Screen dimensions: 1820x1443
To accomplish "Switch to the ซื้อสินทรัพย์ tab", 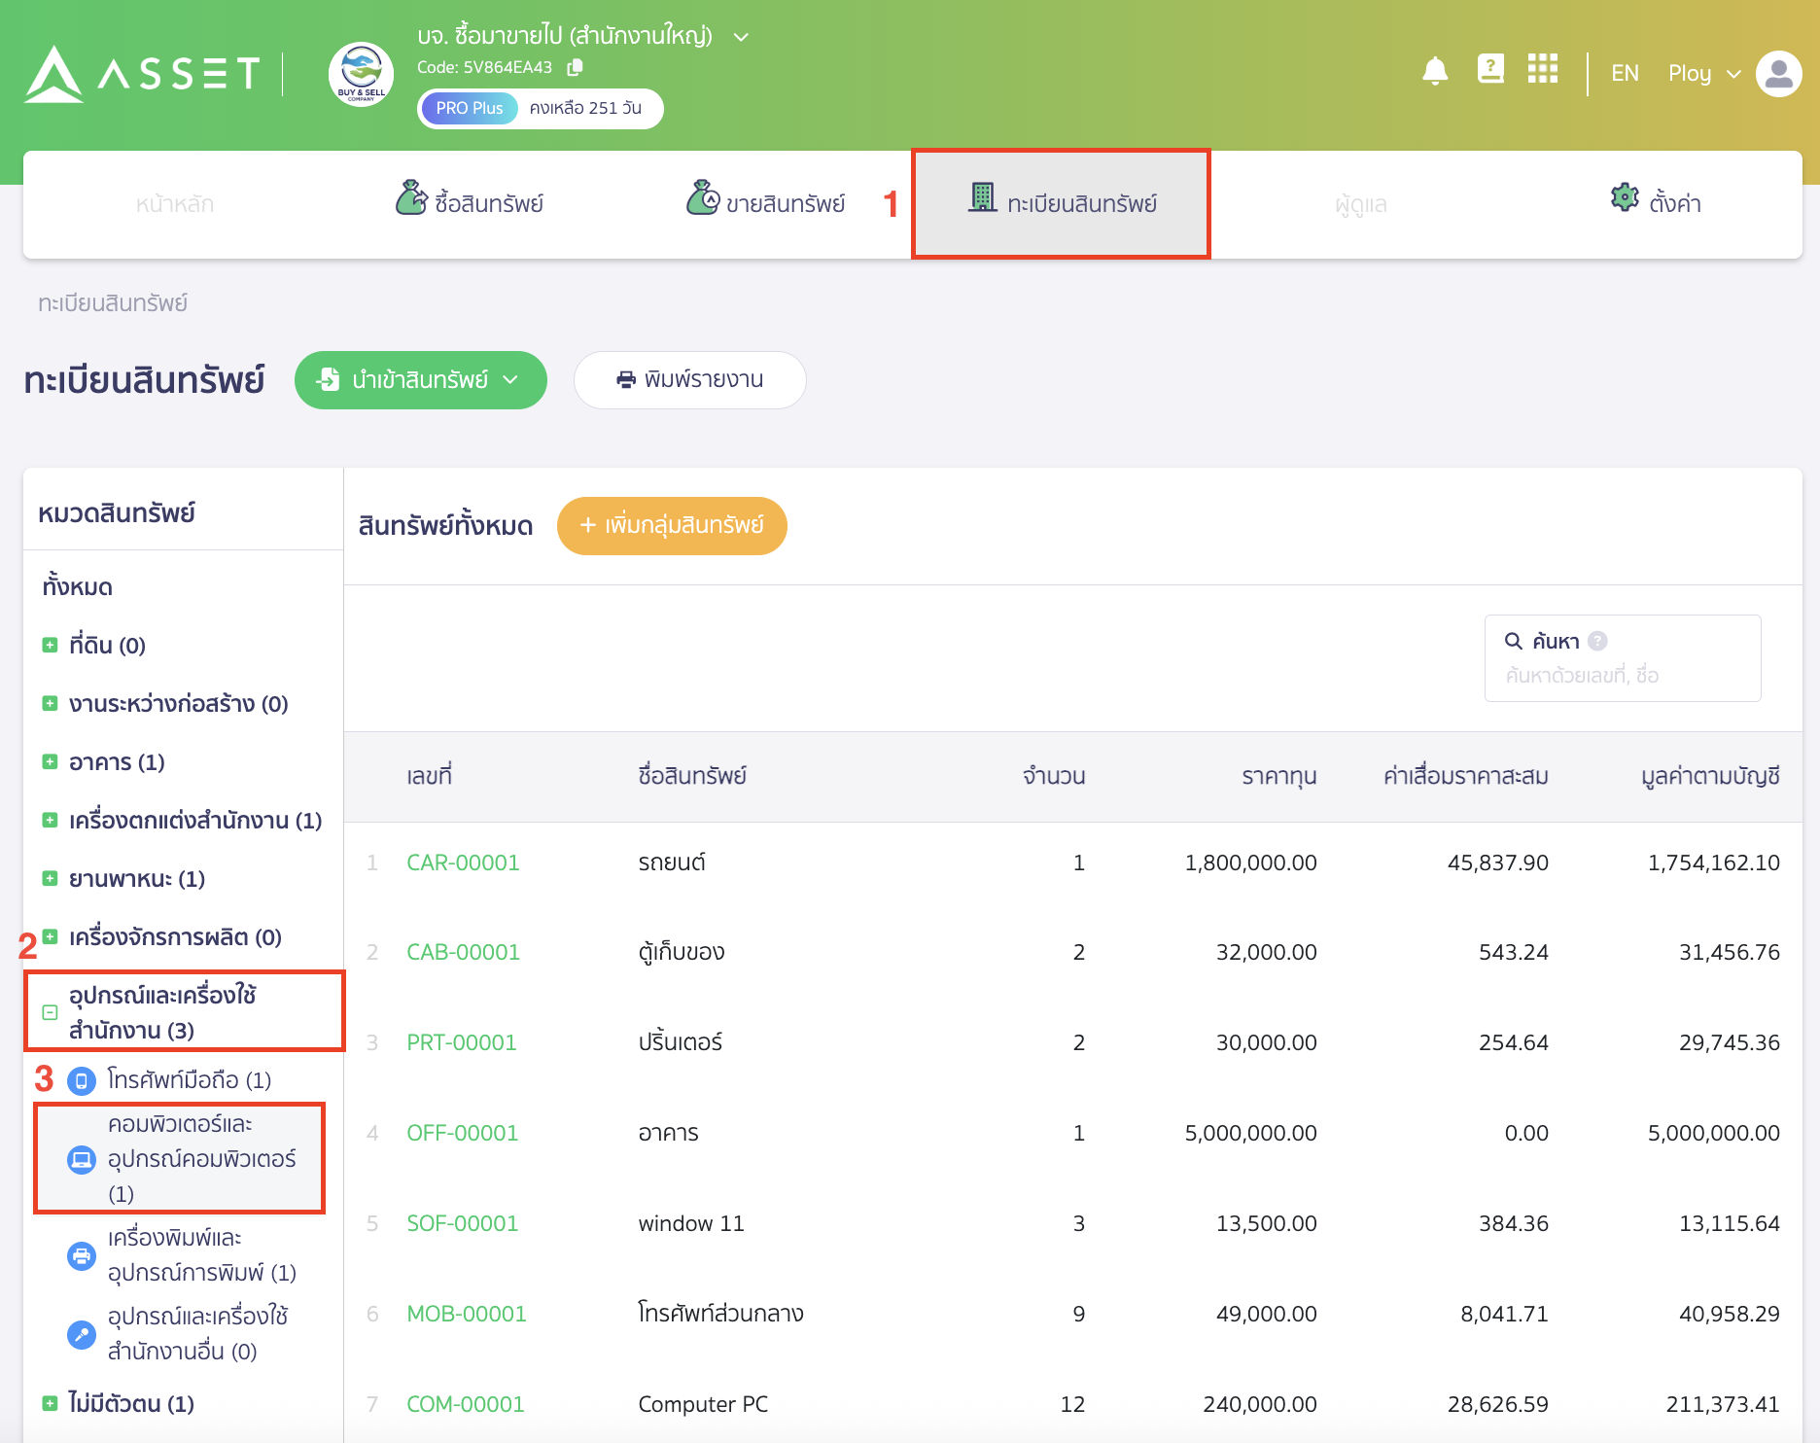I will click(470, 203).
